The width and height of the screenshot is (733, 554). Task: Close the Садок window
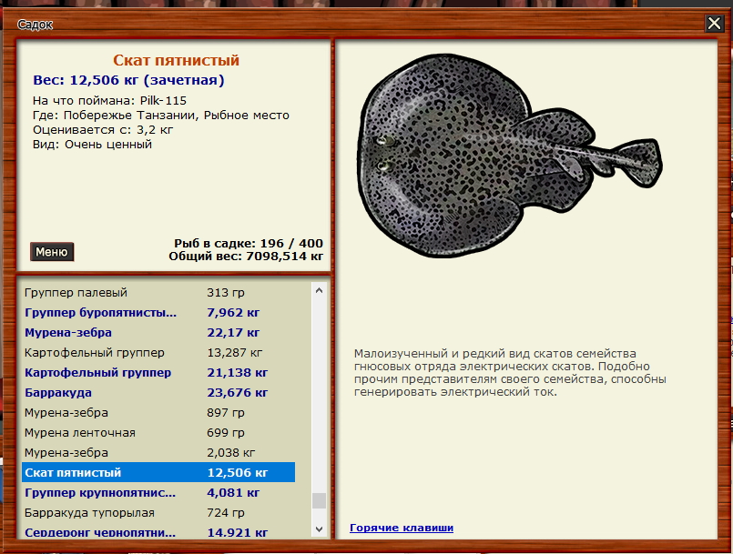click(x=714, y=24)
